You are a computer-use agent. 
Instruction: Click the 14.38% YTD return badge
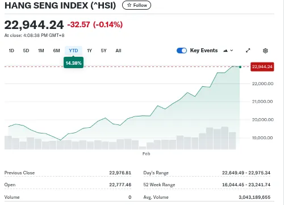pos(73,63)
